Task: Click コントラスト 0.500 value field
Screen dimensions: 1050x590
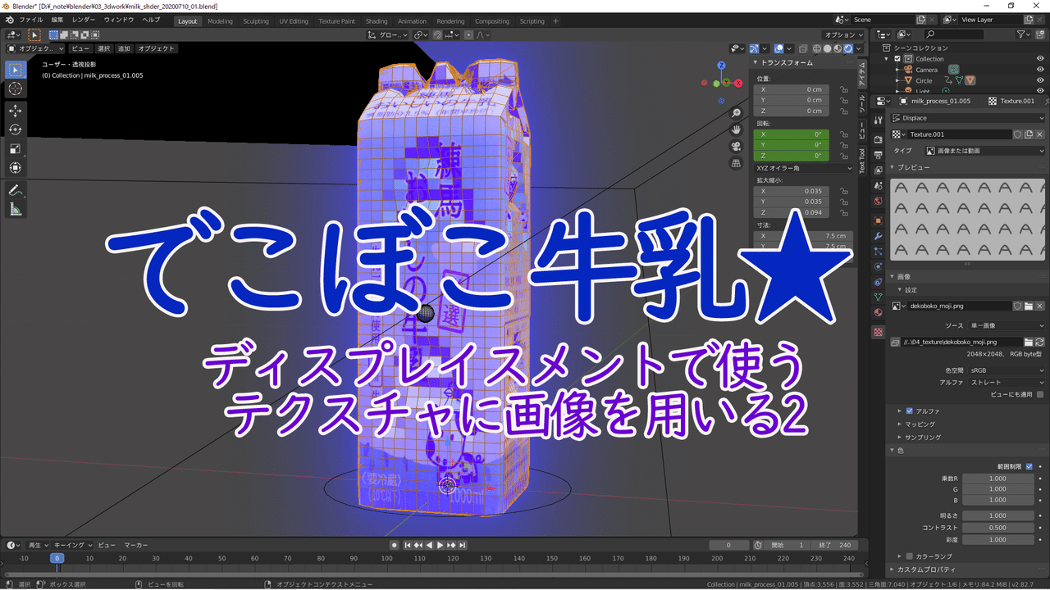Action: click(997, 528)
